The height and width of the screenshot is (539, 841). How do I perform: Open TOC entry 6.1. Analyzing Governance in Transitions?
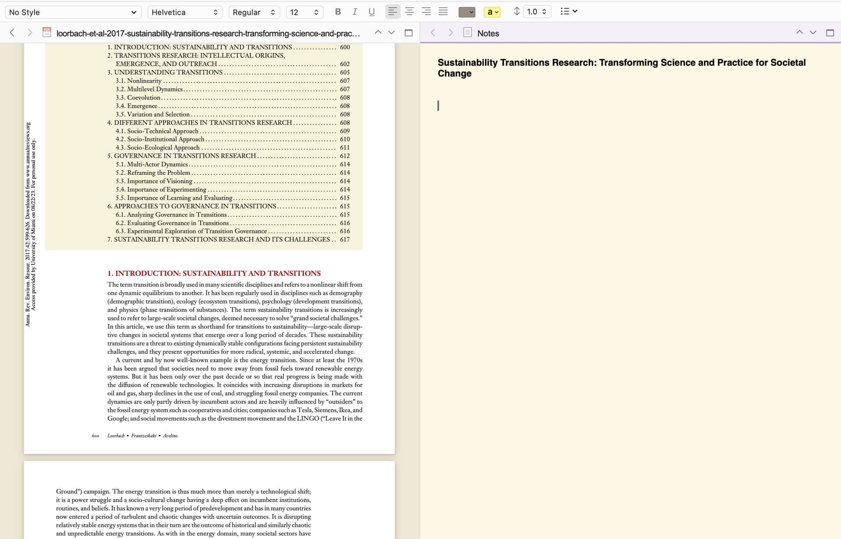233,215
